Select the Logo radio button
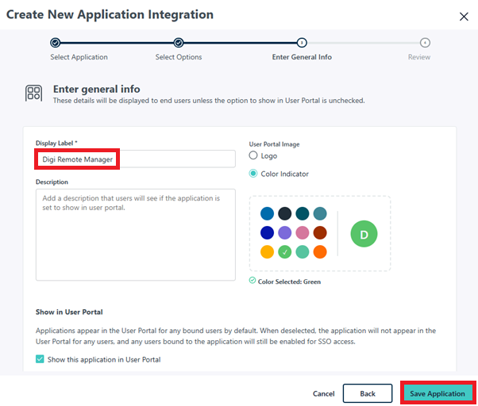 point(254,156)
